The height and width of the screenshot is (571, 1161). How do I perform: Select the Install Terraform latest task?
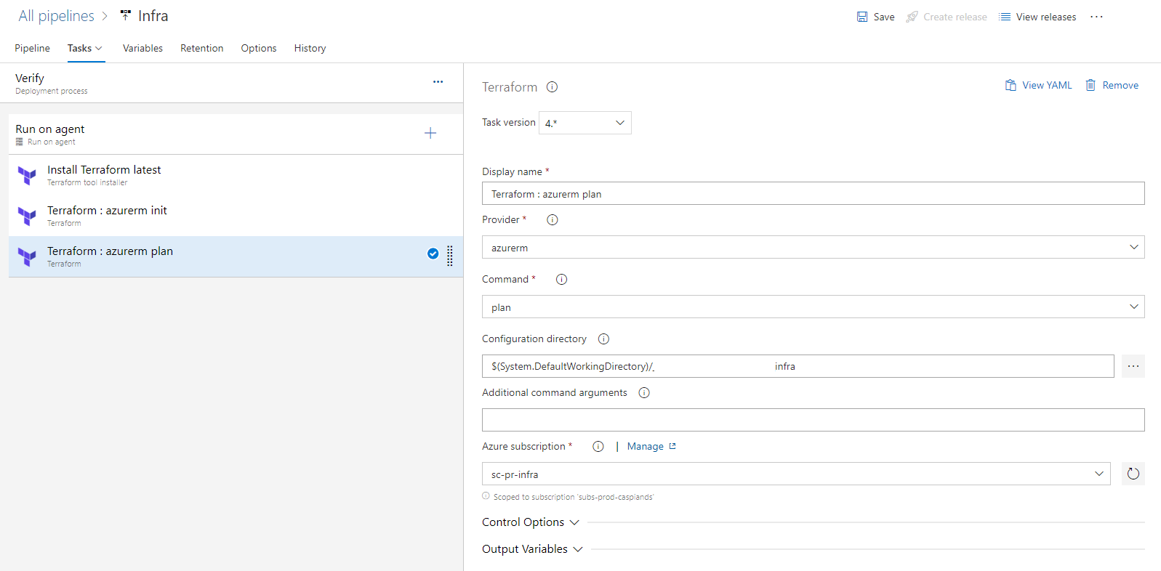(236, 175)
